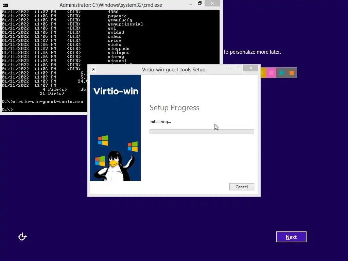Image resolution: width=348 pixels, height=261 pixels.
Task: Click the '21 Dir(s)' summary line
Action: (x=52, y=93)
